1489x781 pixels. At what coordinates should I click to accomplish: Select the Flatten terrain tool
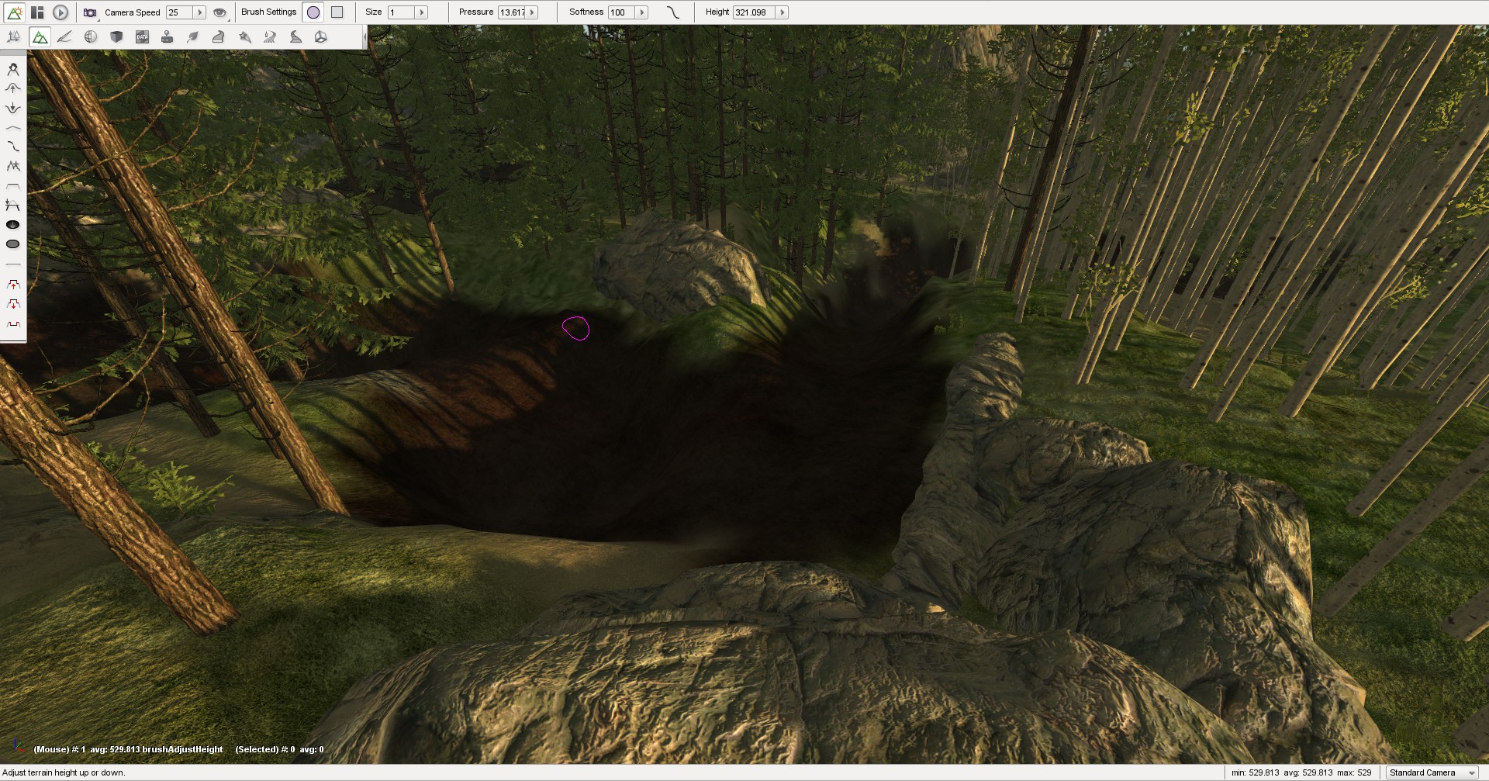(13, 186)
